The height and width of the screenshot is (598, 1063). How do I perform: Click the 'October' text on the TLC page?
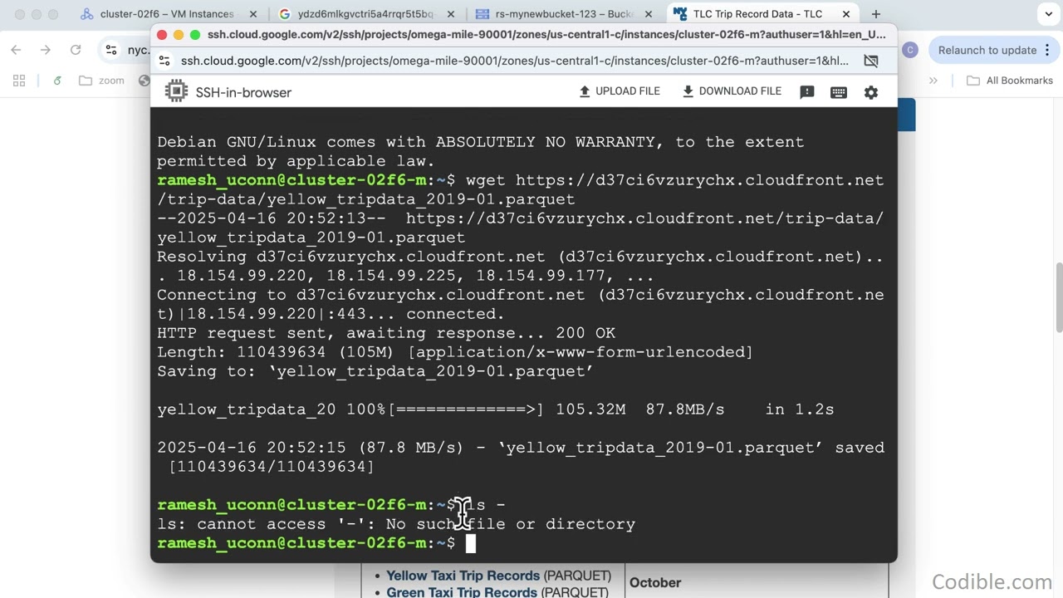655,582
